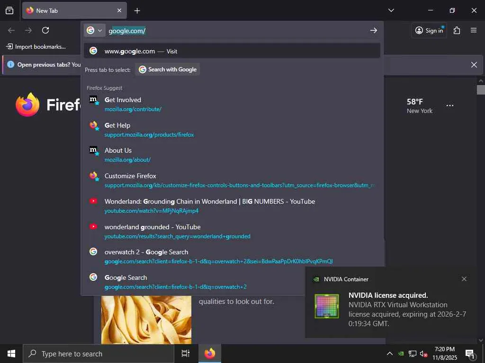The image size is (485, 363).
Task: Open the Windows Start menu
Action: (11, 354)
